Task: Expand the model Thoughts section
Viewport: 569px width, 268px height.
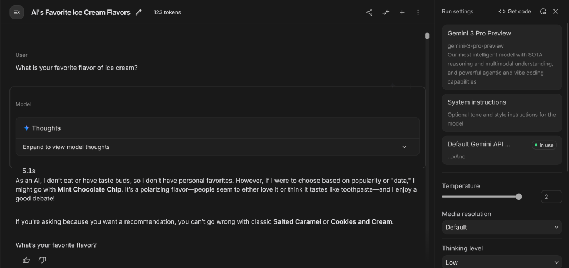Action: coord(404,147)
